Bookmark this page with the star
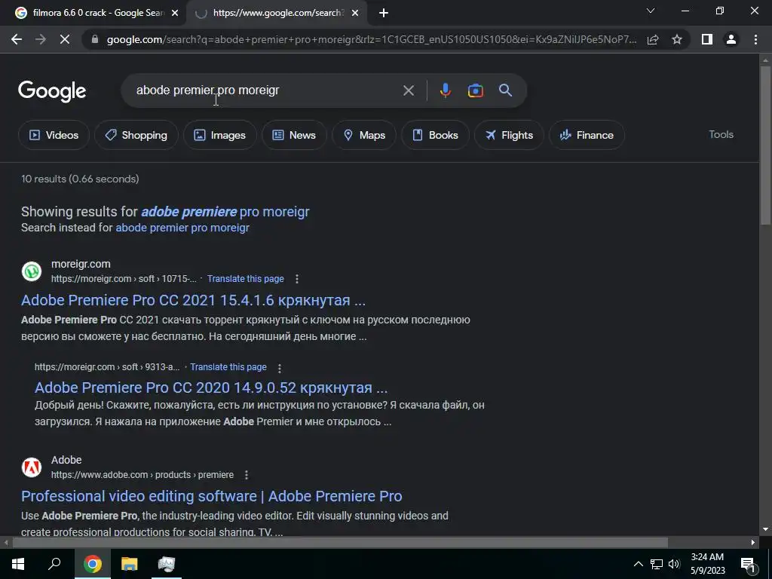772x579 pixels. pyautogui.click(x=677, y=39)
